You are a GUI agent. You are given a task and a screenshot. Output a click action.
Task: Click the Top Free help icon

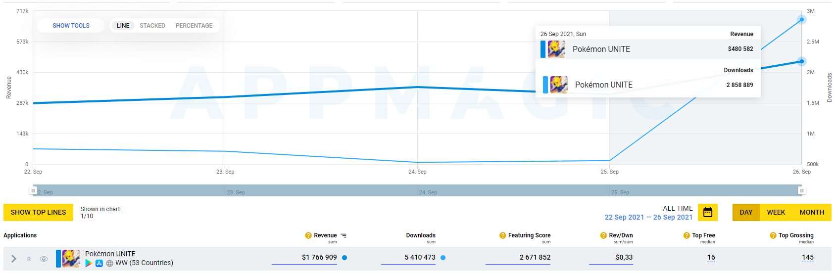coord(687,235)
